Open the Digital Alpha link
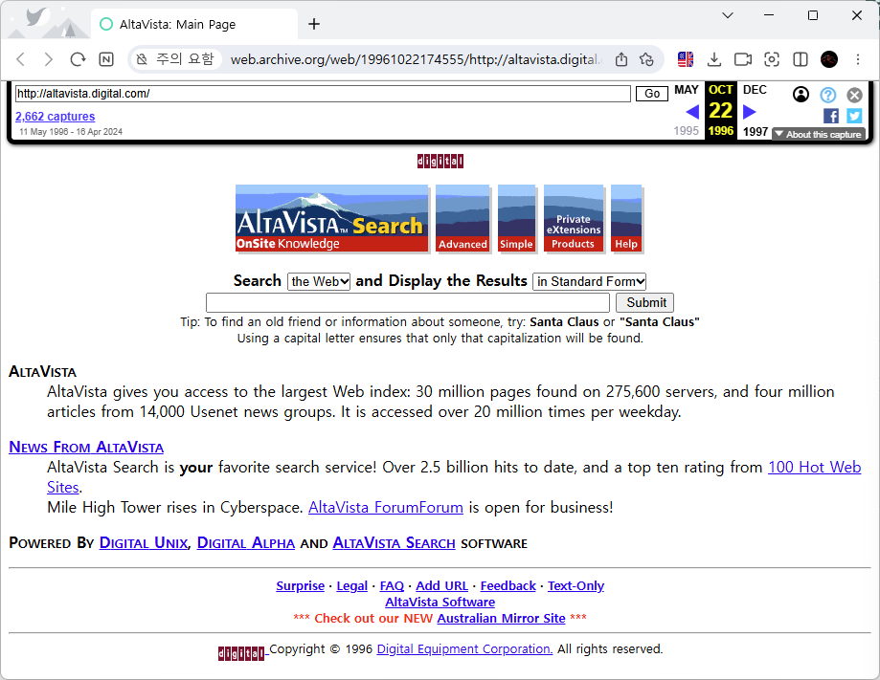This screenshot has height=680, width=880. click(x=246, y=543)
